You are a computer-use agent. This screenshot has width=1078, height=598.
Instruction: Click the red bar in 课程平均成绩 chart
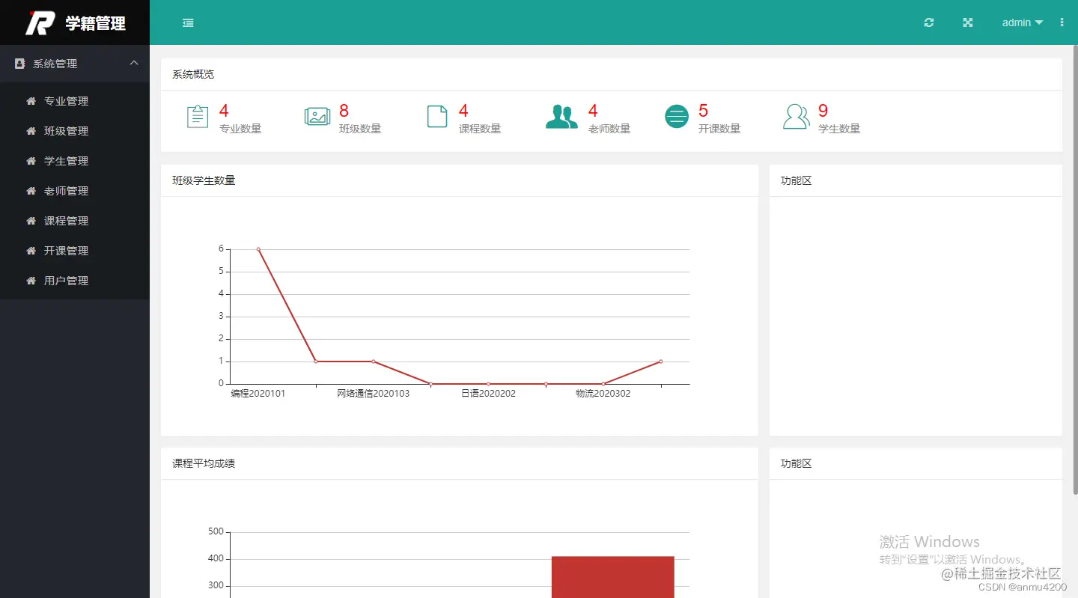613,577
